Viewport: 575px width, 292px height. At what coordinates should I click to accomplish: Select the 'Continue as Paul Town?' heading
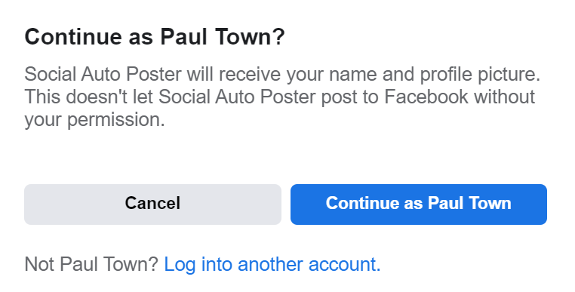click(x=155, y=37)
